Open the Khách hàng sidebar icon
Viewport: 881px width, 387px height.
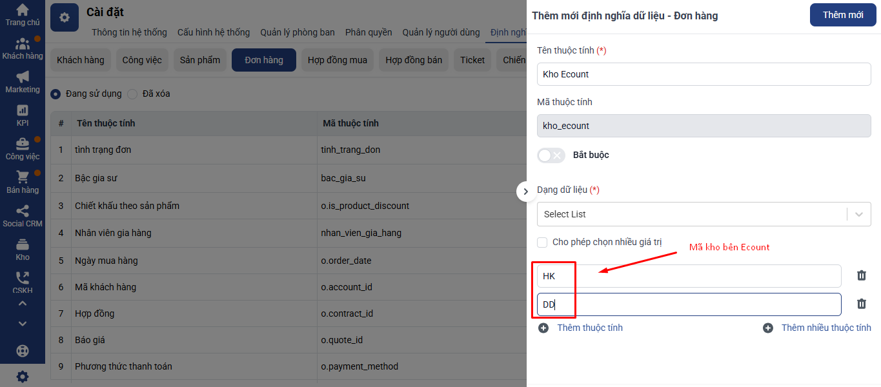point(23,45)
